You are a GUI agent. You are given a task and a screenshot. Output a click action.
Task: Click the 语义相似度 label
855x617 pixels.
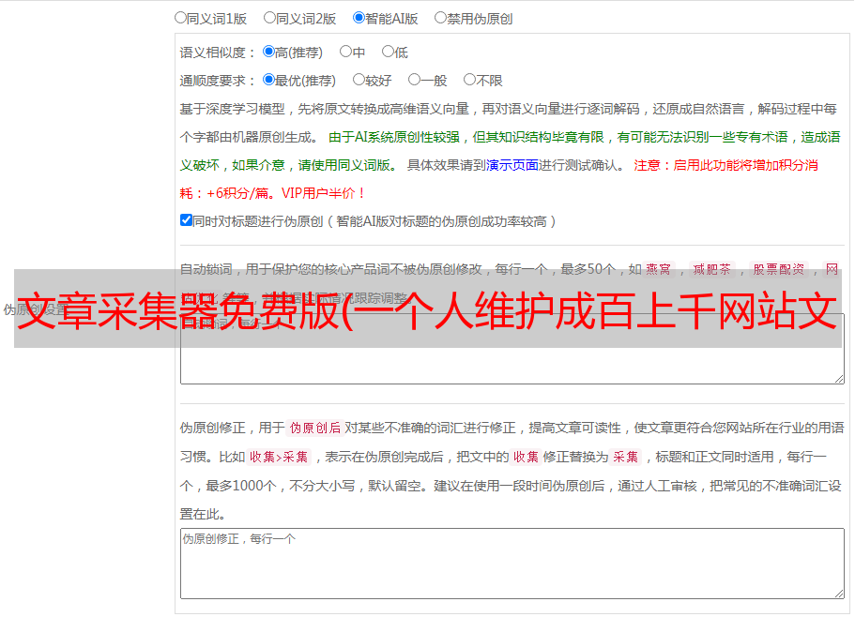coord(218,53)
